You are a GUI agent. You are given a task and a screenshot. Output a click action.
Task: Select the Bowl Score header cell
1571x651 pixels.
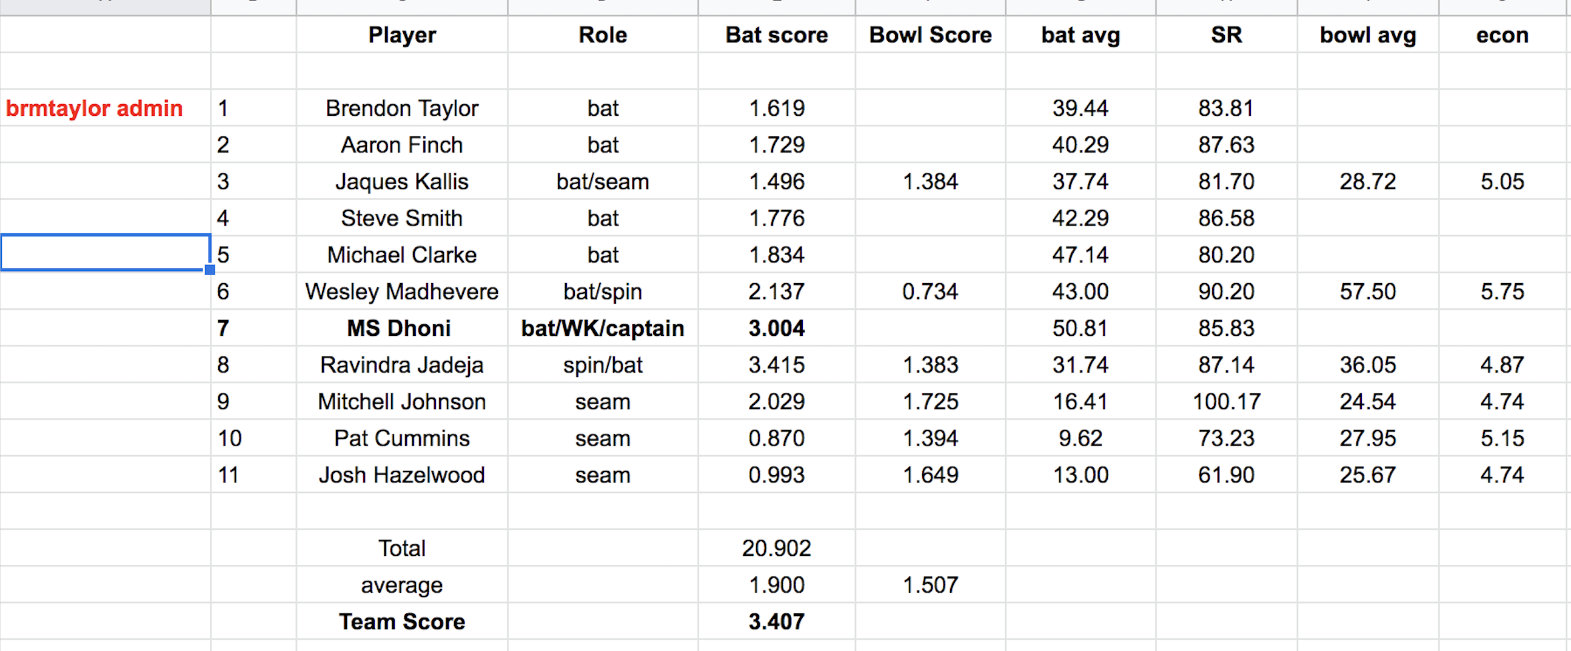tap(930, 35)
